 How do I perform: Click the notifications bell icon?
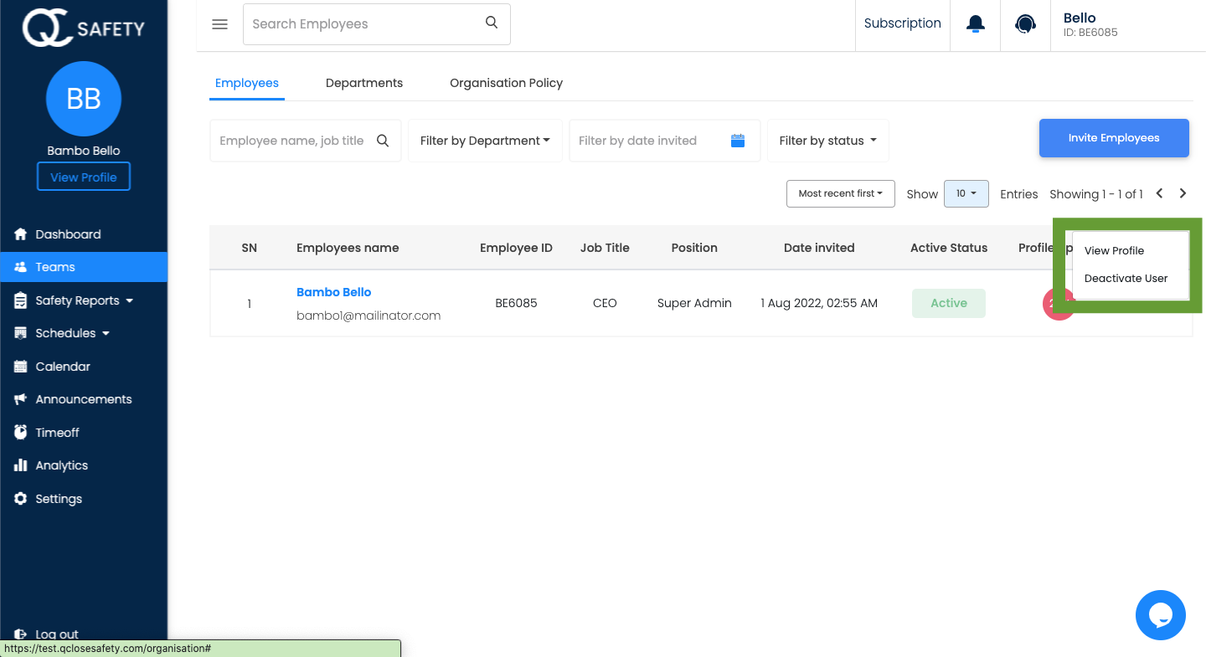pyautogui.click(x=974, y=23)
